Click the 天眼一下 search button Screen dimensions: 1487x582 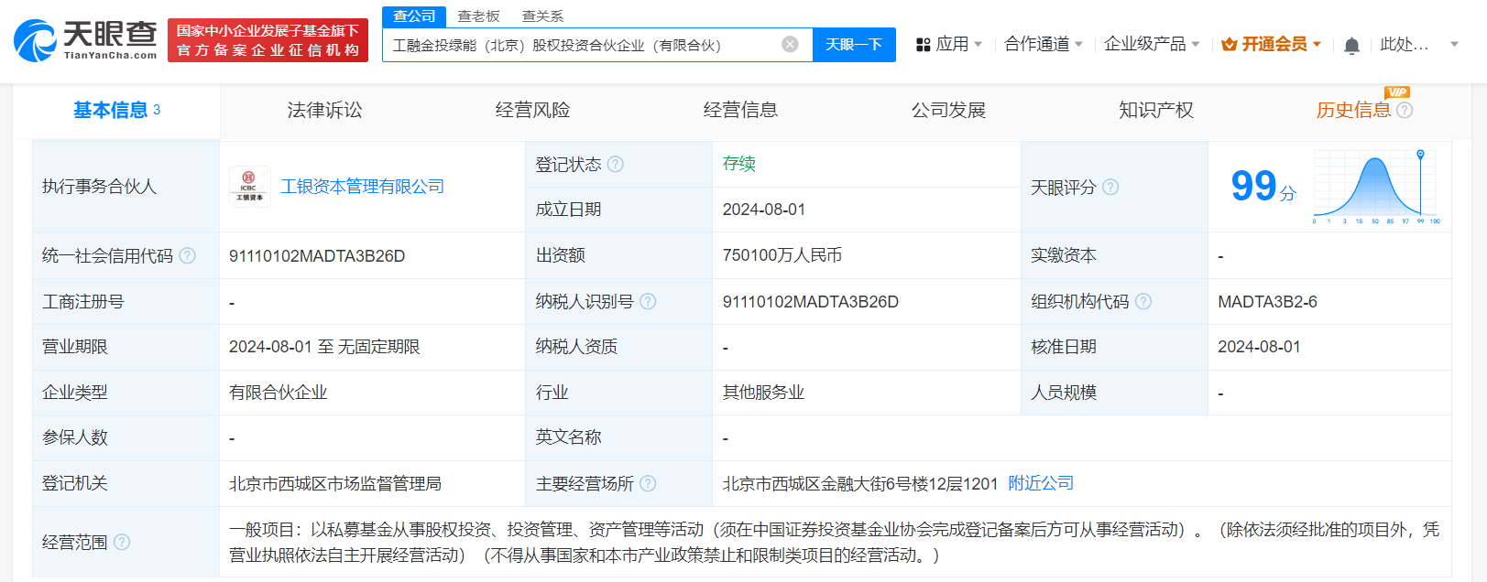click(x=854, y=44)
